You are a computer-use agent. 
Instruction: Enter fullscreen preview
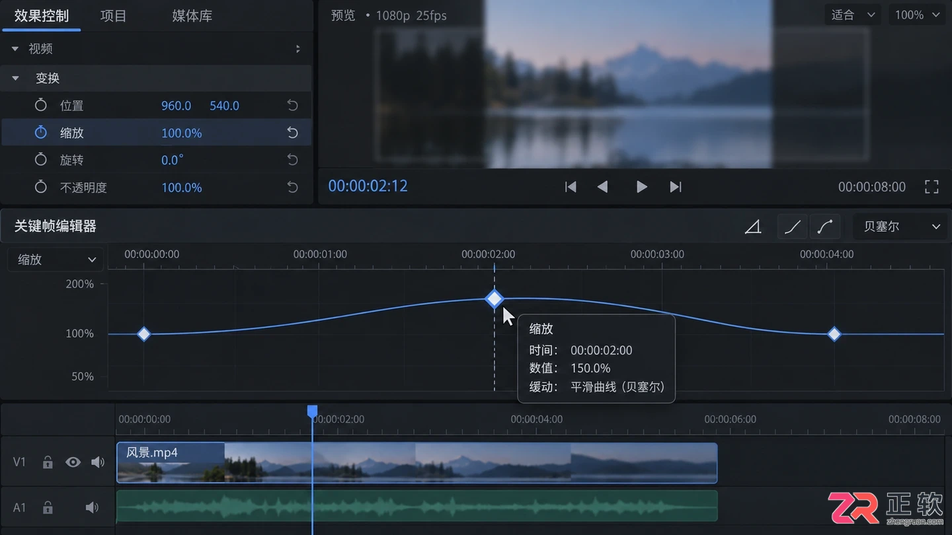click(x=932, y=187)
